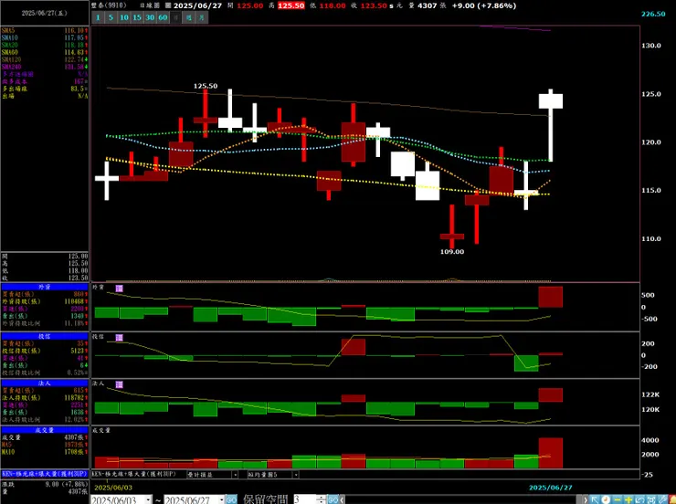Click the horizontal chart scrollbar track
This screenshot has width=676, height=504.
(x=463, y=499)
